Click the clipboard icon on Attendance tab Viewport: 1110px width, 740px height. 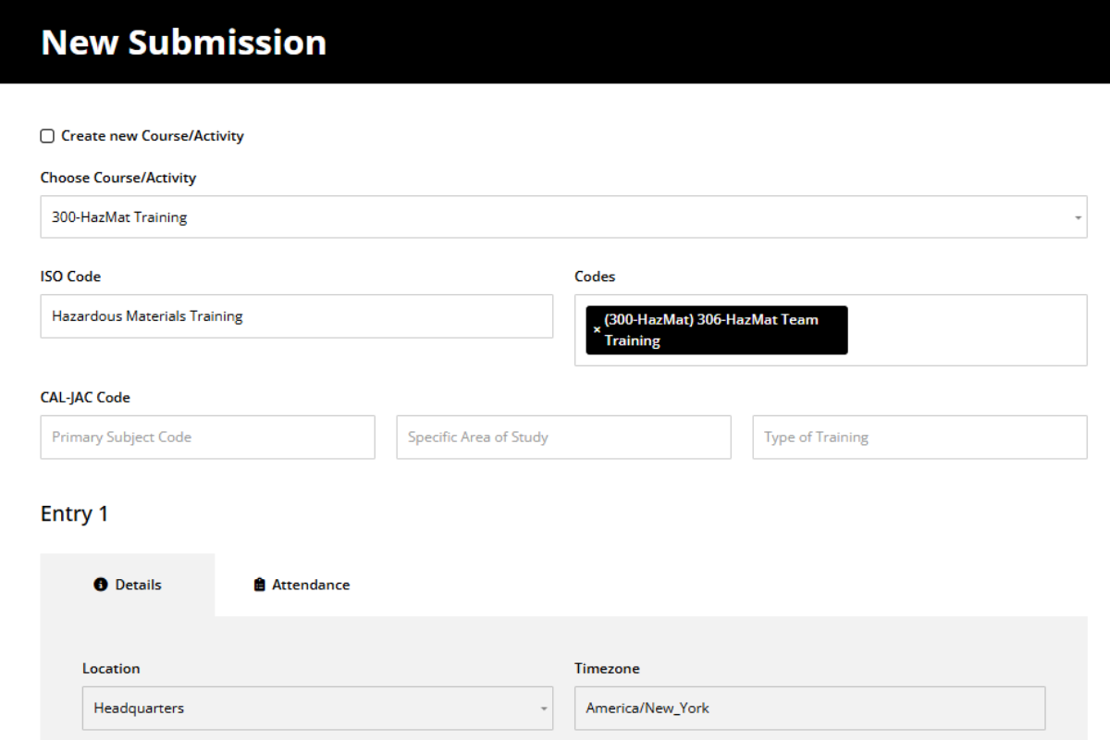point(260,585)
